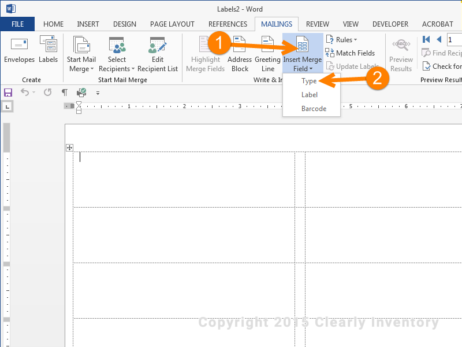Click Preview Results
The width and height of the screenshot is (462, 347).
401,53
